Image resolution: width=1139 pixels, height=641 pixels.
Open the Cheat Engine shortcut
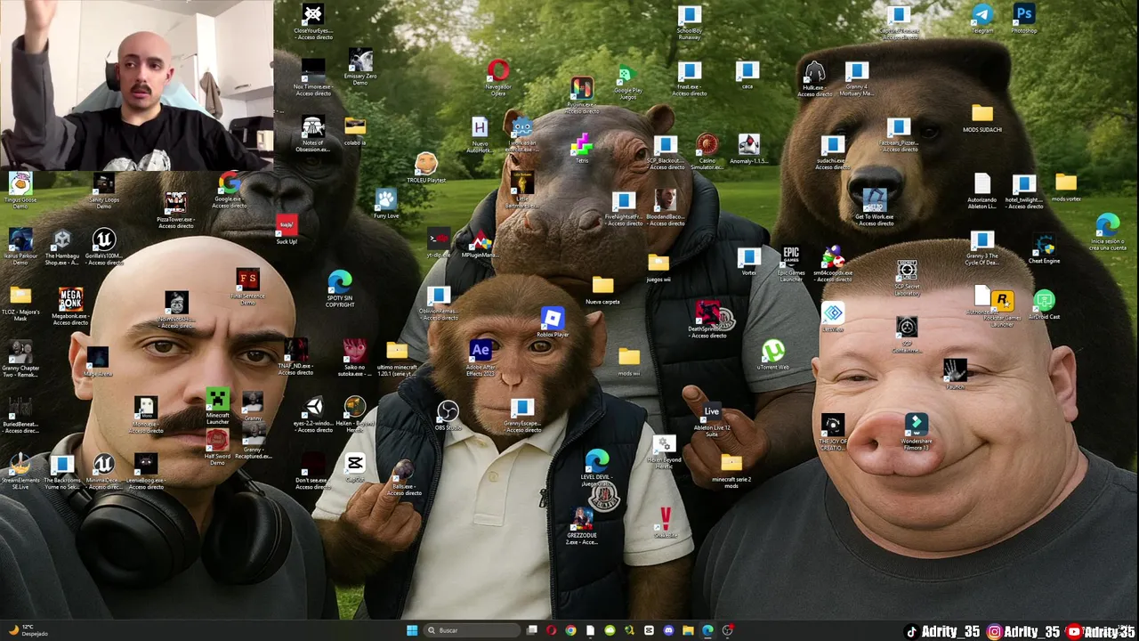coord(1044,250)
